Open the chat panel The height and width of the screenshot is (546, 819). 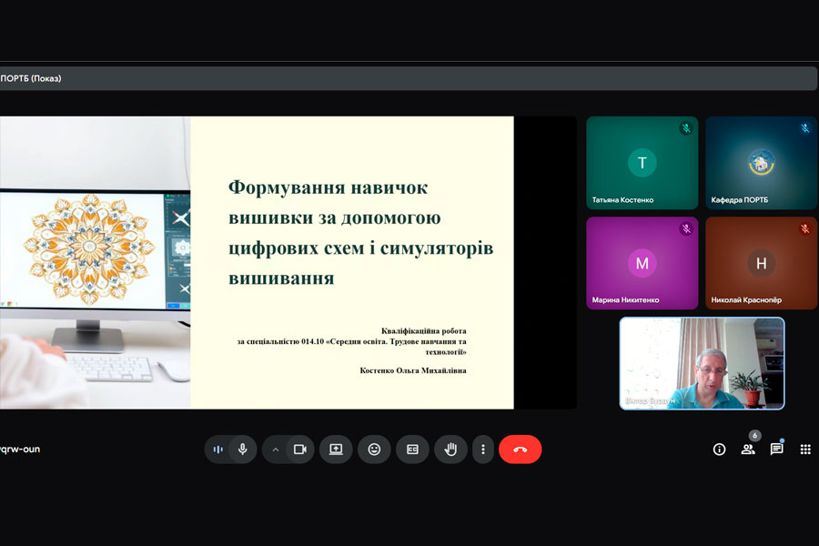[x=777, y=450]
